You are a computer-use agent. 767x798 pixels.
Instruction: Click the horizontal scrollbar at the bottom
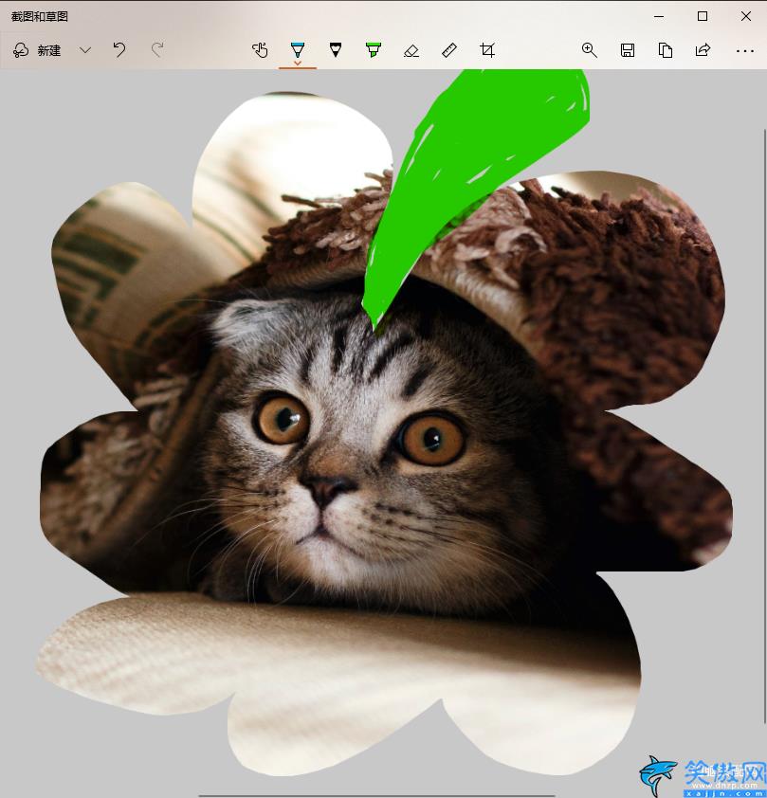(376, 795)
